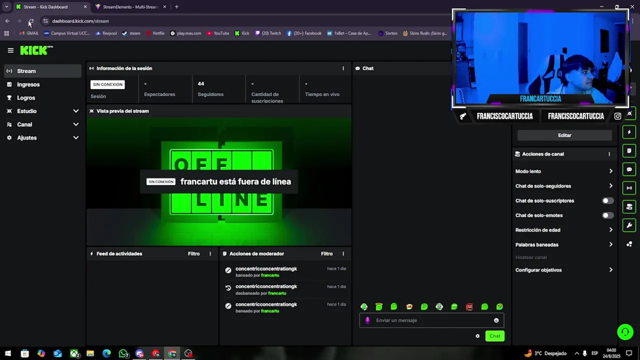Screen dimensions: 640x360
Task: Open the GMAIL bookmark
Action: (28, 33)
